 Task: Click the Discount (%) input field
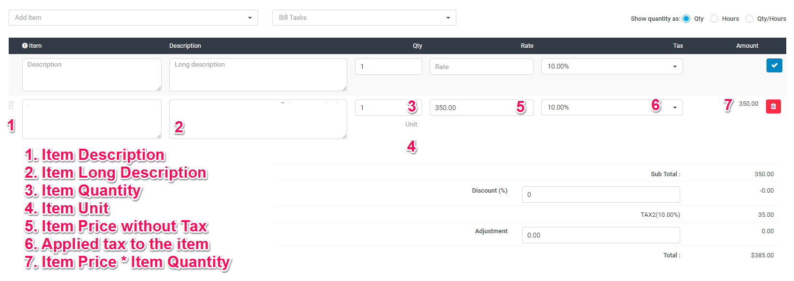pyautogui.click(x=601, y=195)
